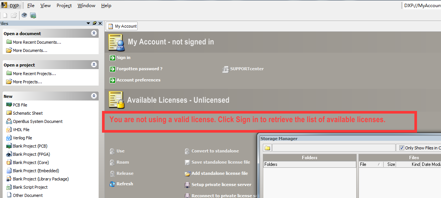Image resolution: width=441 pixels, height=198 pixels.
Task: Open the Project menu
Action: pos(64,6)
